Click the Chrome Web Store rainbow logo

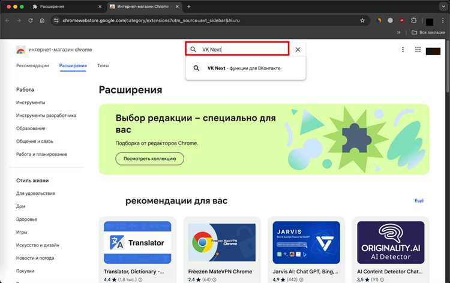(20, 50)
